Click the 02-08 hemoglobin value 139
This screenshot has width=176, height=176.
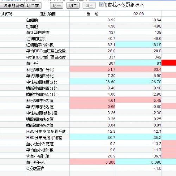[158, 32]
